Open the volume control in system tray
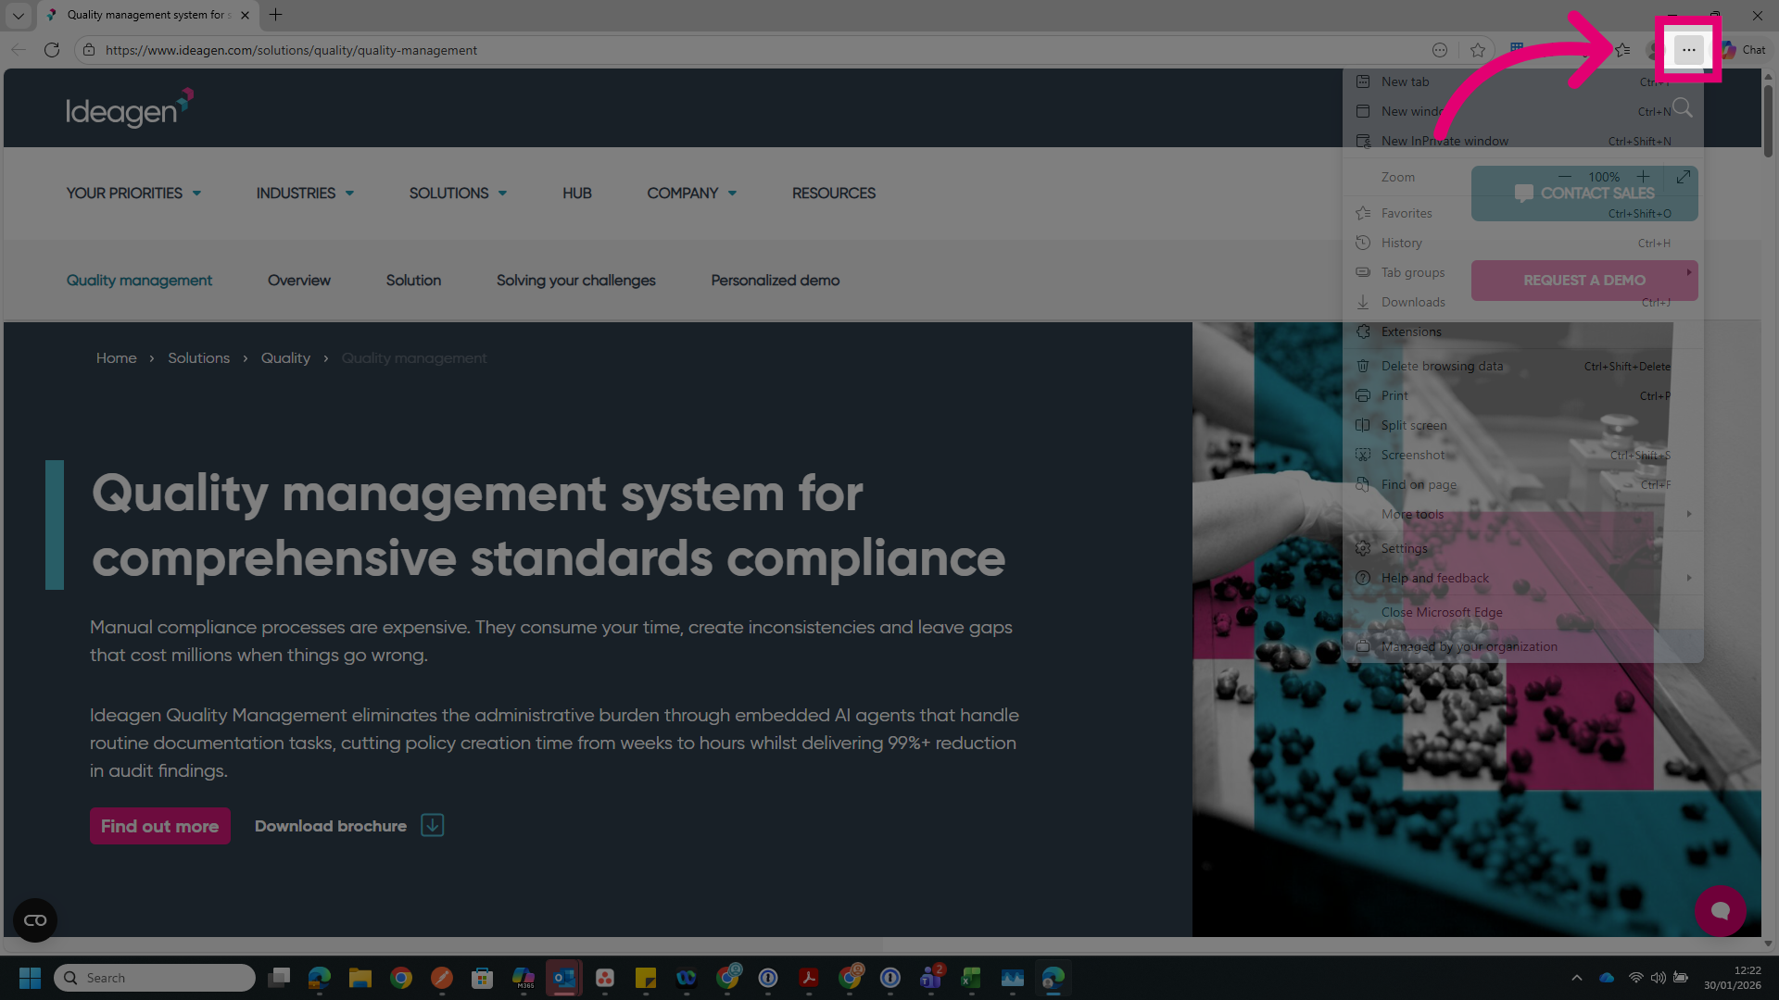 (1659, 978)
